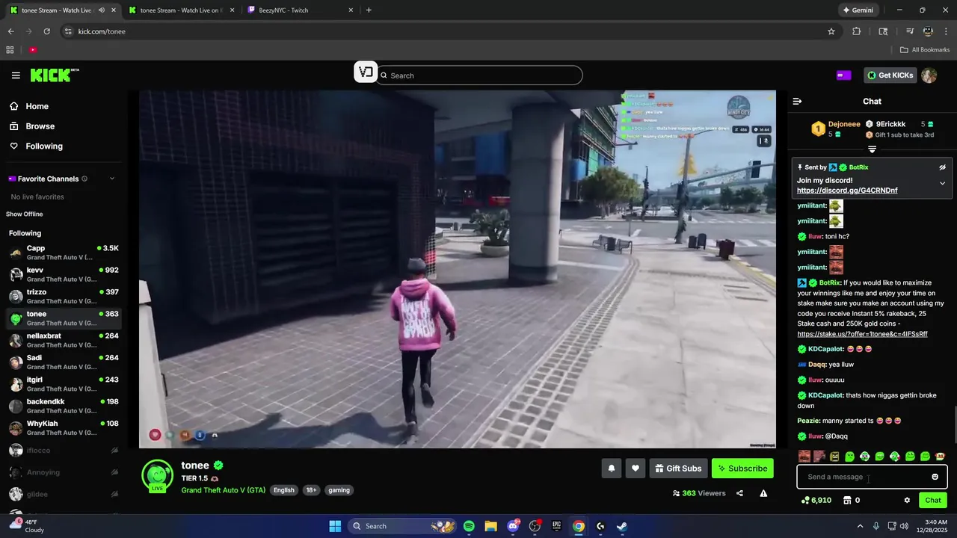Hide the pinned BotRix message
This screenshot has width=957, height=538.
click(942, 167)
